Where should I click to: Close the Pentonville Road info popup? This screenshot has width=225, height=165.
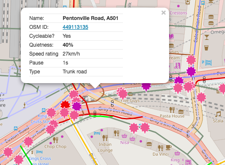tap(164, 13)
